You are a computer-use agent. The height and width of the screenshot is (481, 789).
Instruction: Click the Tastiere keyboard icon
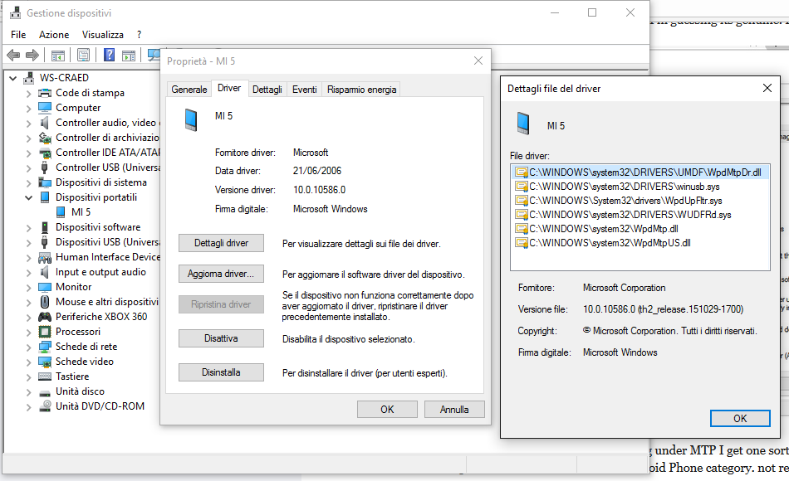click(45, 377)
